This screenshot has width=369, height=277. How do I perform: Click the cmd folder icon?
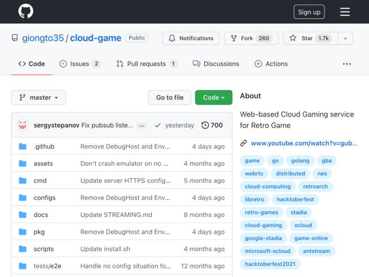[22, 181]
